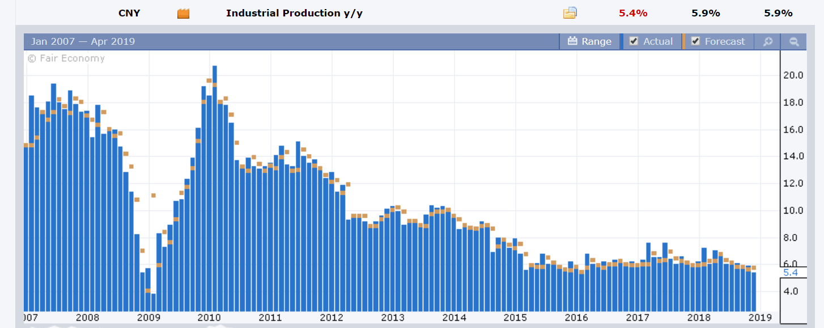Click the Jan 2007 — Apr 2019 date range
Viewport: 824px width, 328px height.
83,41
